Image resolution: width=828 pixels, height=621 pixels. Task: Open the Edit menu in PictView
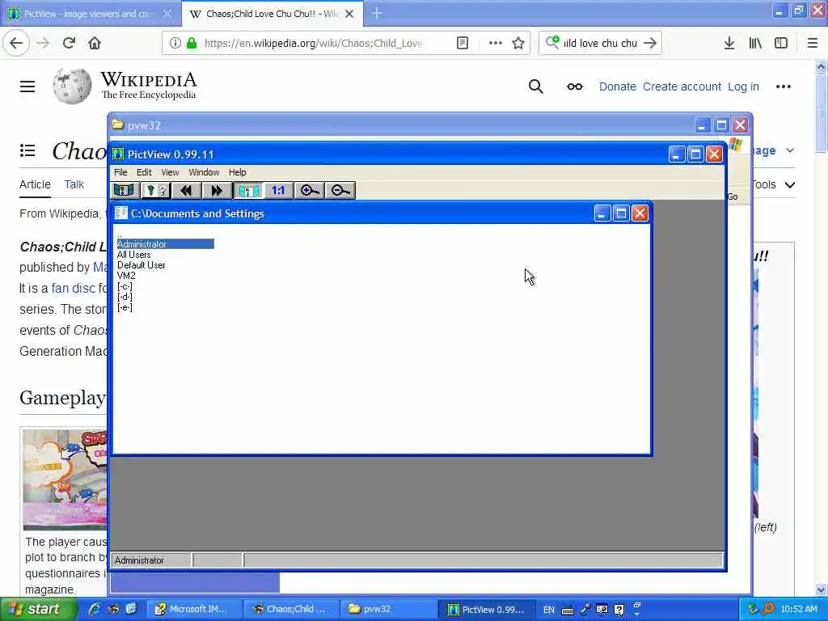[x=144, y=172]
